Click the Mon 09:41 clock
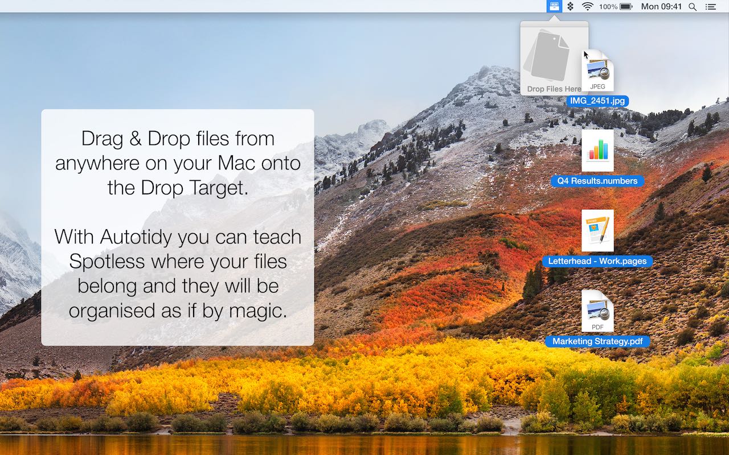729x455 pixels. click(x=661, y=7)
